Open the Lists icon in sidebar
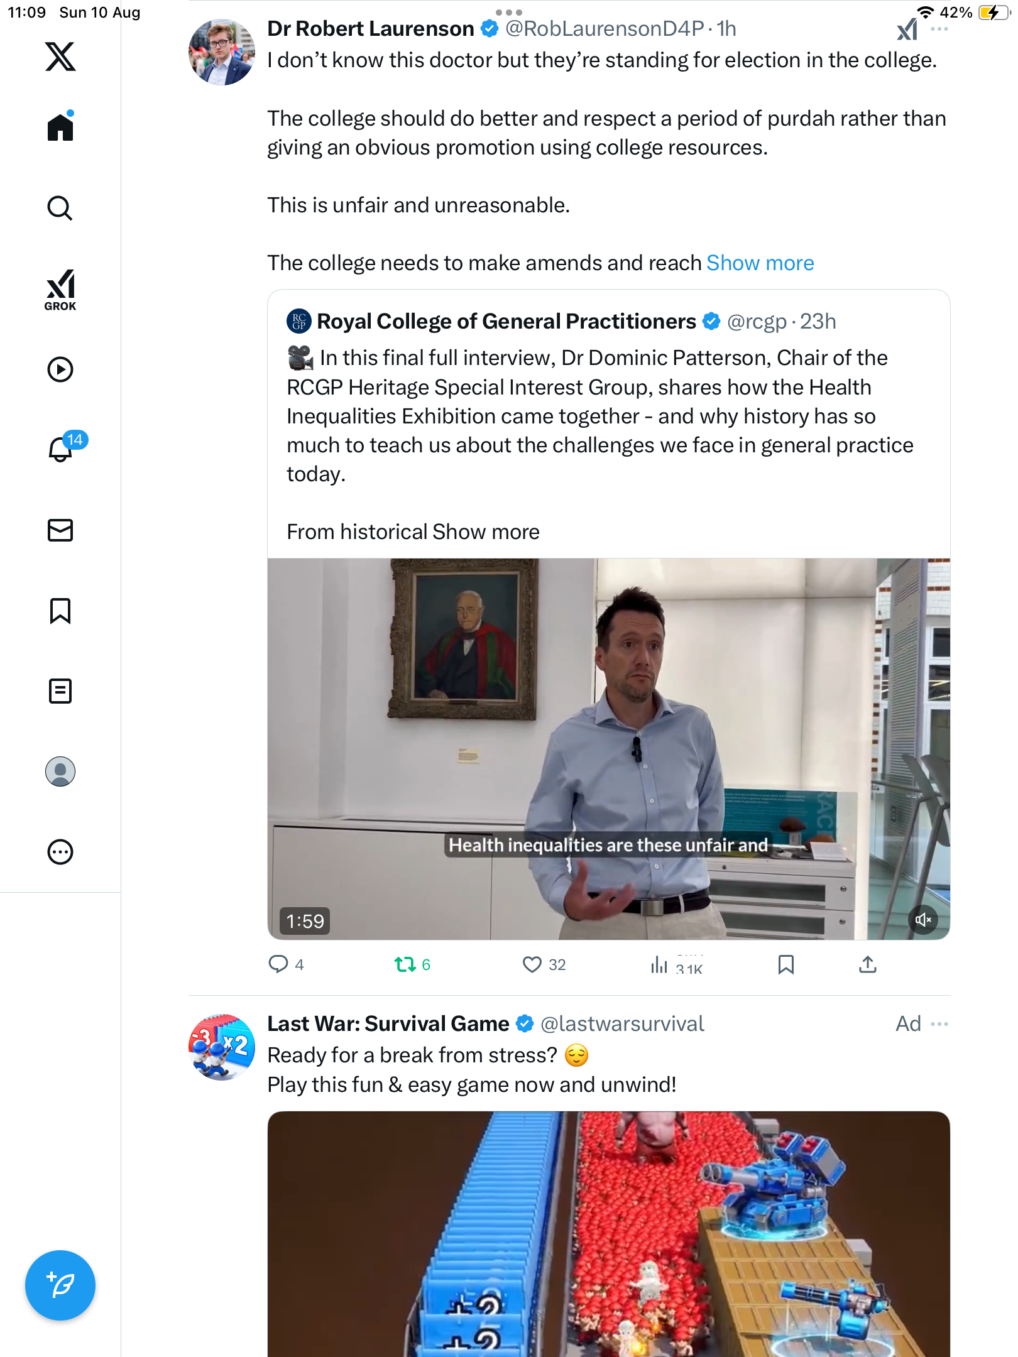The width and height of the screenshot is (1018, 1357). pos(60,691)
